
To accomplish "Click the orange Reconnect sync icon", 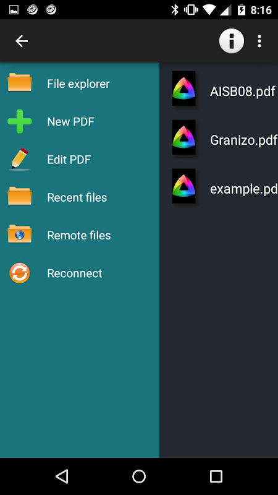I will (x=20, y=273).
